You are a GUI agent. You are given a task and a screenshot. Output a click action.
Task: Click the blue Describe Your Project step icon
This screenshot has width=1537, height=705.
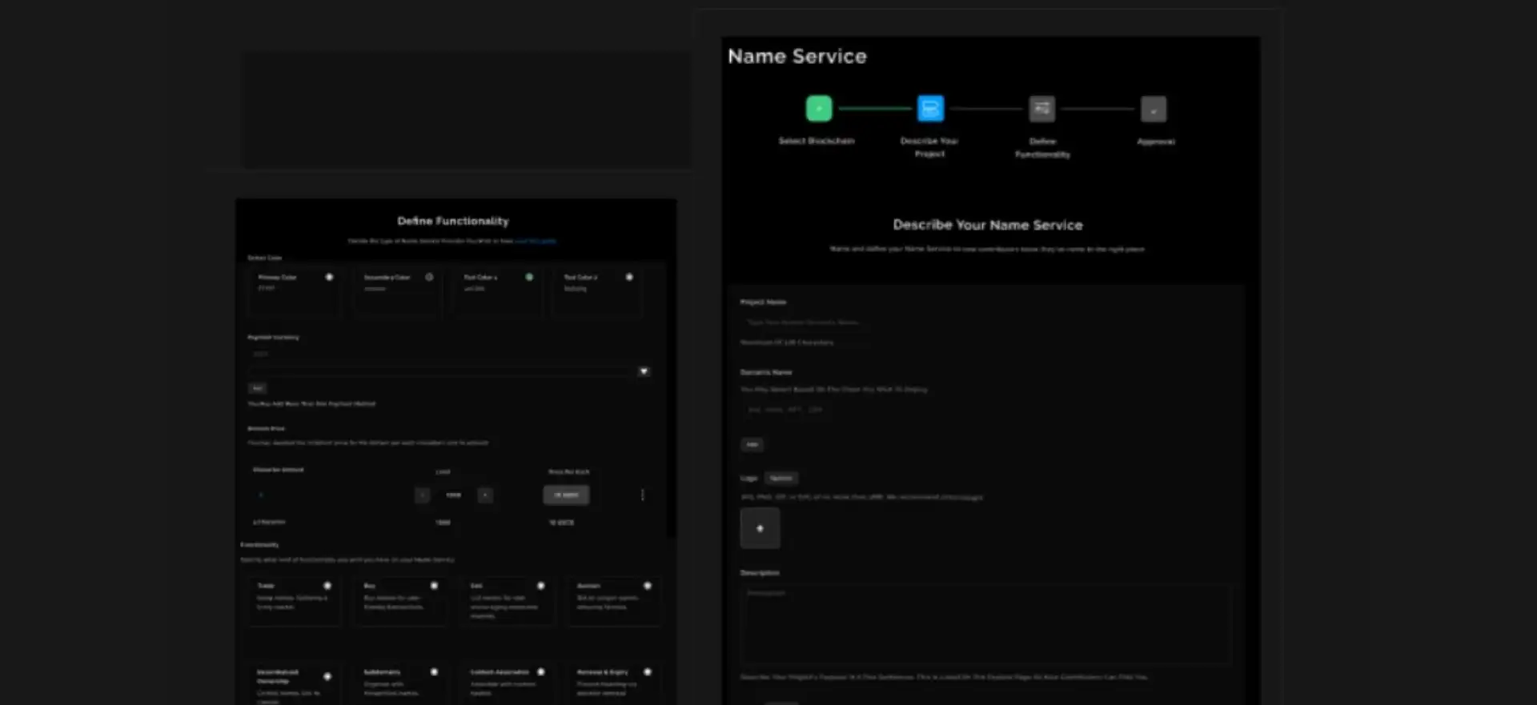point(930,108)
